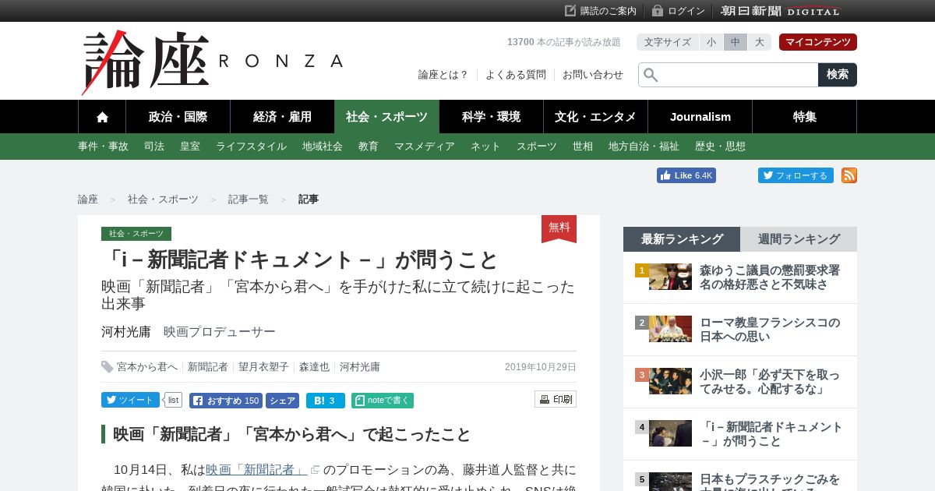Image resolution: width=935 pixels, height=491 pixels.
Task: Open 小沢一郎 ranking article
Action: (770, 382)
